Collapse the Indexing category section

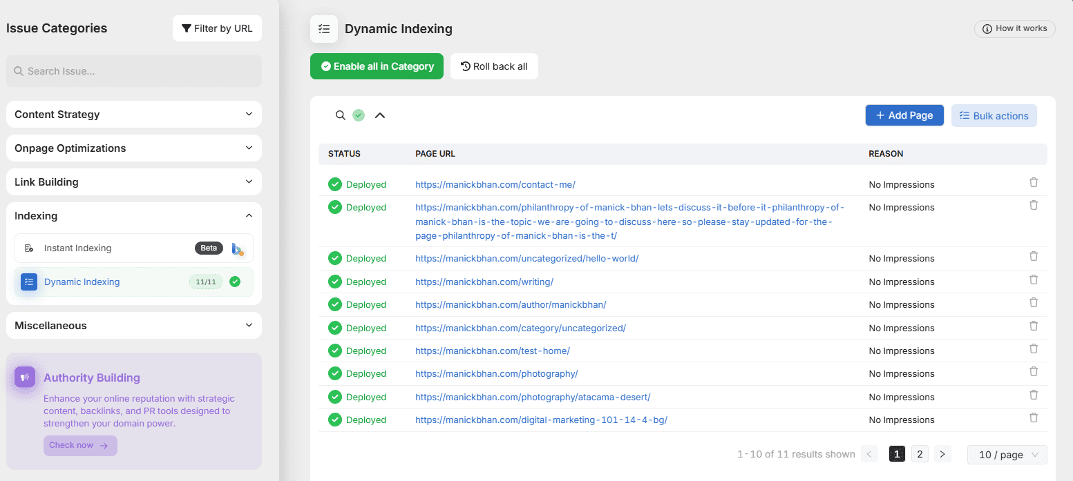[x=249, y=216]
